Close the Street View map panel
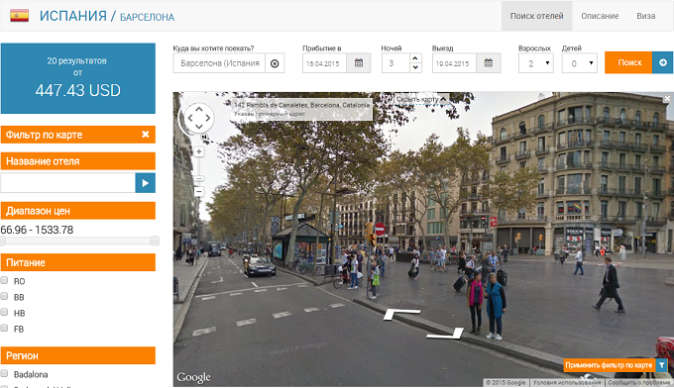This screenshot has height=388, width=674. [x=667, y=99]
